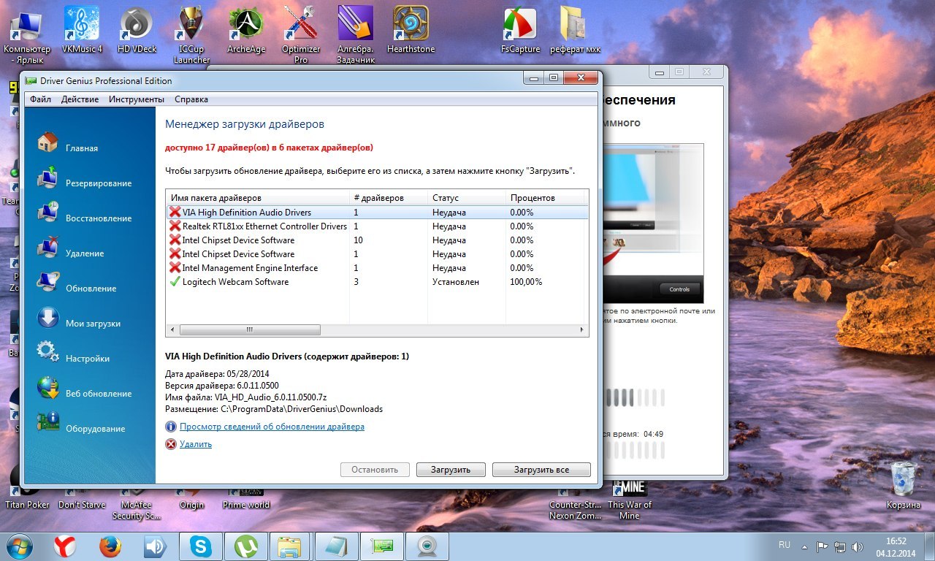
Task: Sort by Имя пакета драйверов column header
Action: [x=258, y=198]
